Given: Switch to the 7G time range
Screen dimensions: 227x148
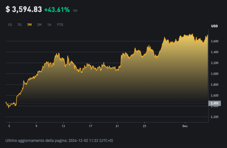Looking at the screenshot, I should click(x=20, y=25).
